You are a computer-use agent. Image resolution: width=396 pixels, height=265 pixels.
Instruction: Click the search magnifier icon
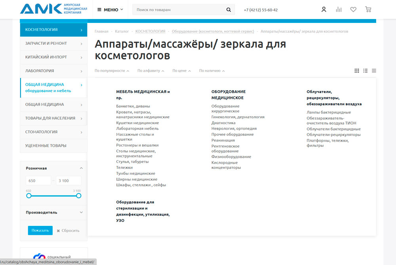228,9
